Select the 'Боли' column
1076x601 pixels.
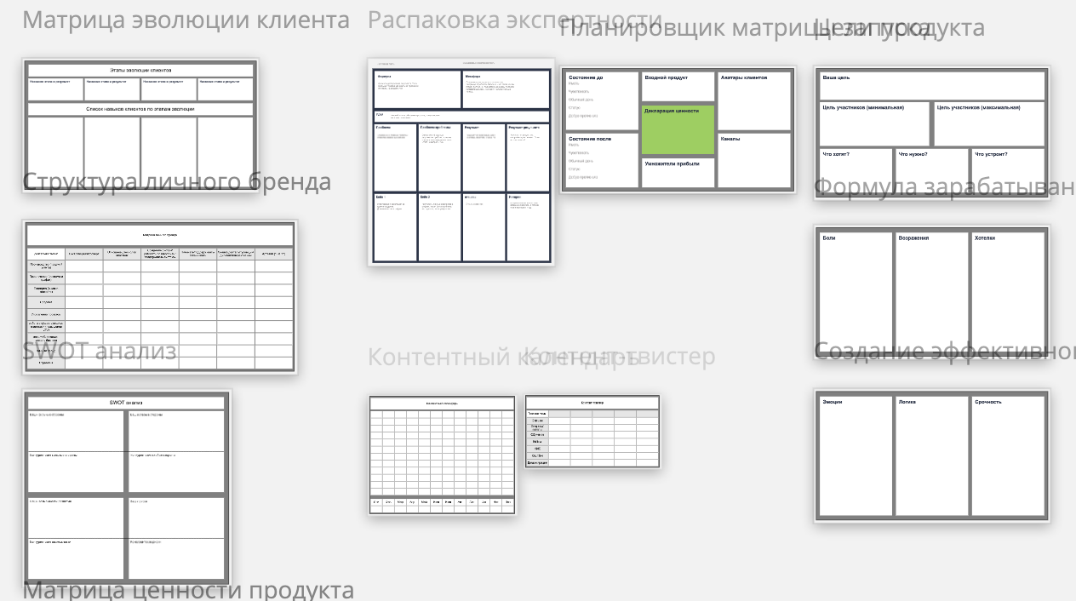click(x=856, y=291)
